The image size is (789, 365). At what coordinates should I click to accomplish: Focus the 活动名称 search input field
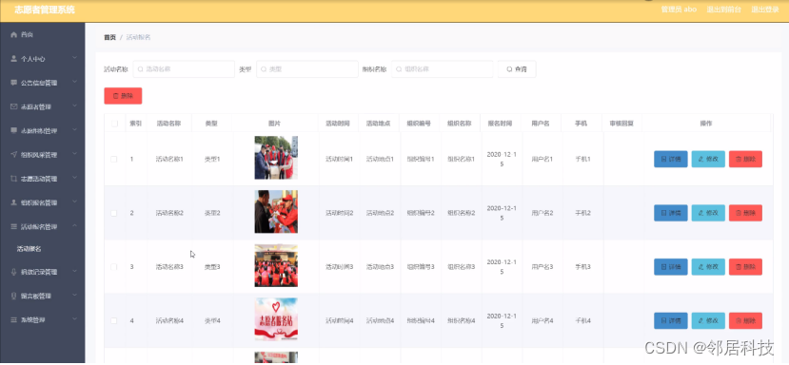point(184,69)
